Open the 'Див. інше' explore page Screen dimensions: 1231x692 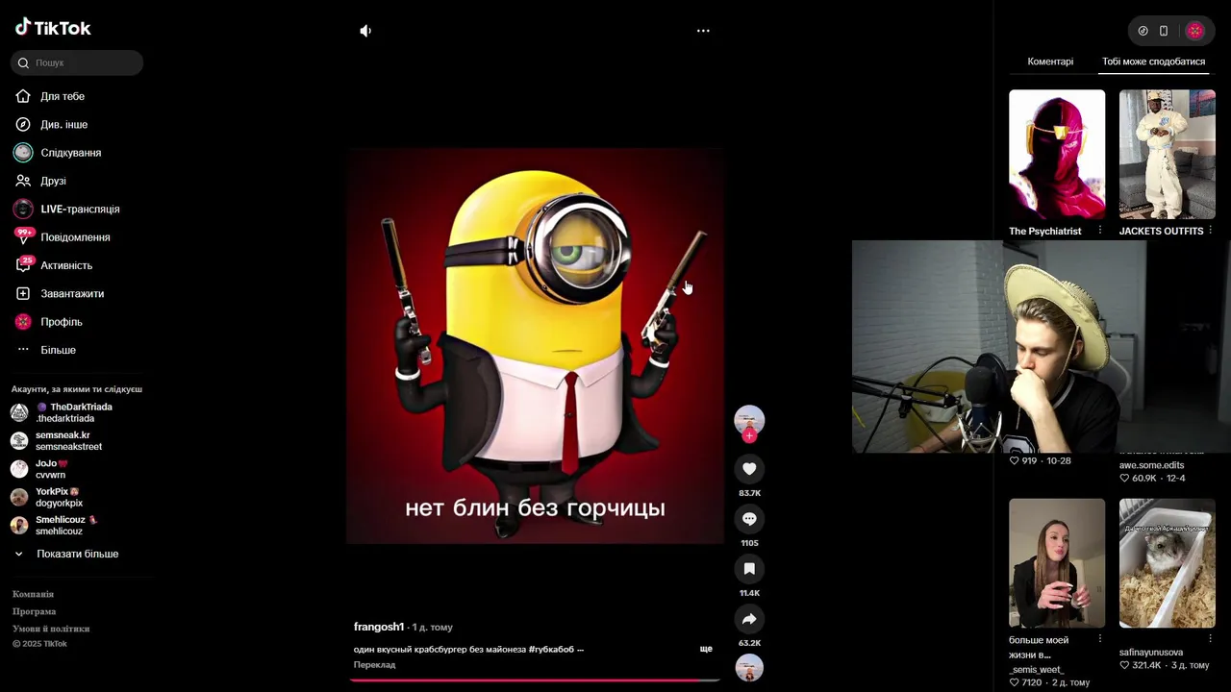tap(63, 125)
